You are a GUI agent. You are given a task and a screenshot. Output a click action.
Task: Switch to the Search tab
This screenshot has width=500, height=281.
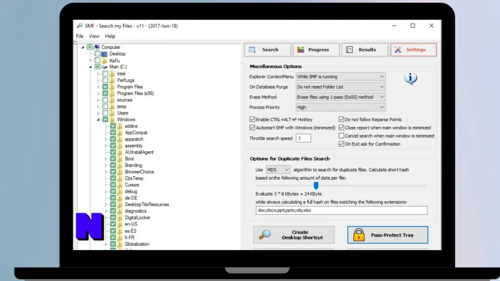(x=268, y=50)
